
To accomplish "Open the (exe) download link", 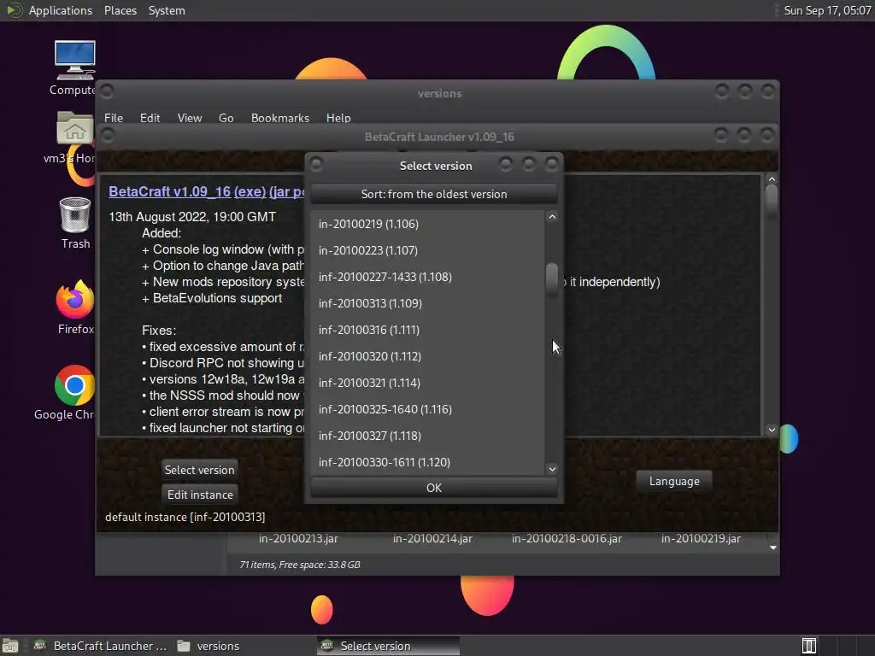I will (250, 191).
